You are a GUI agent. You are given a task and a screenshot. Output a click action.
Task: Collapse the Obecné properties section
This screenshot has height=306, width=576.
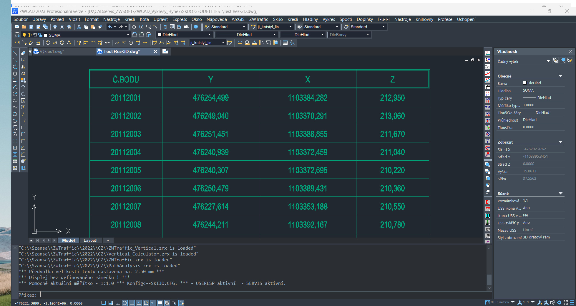pos(560,76)
